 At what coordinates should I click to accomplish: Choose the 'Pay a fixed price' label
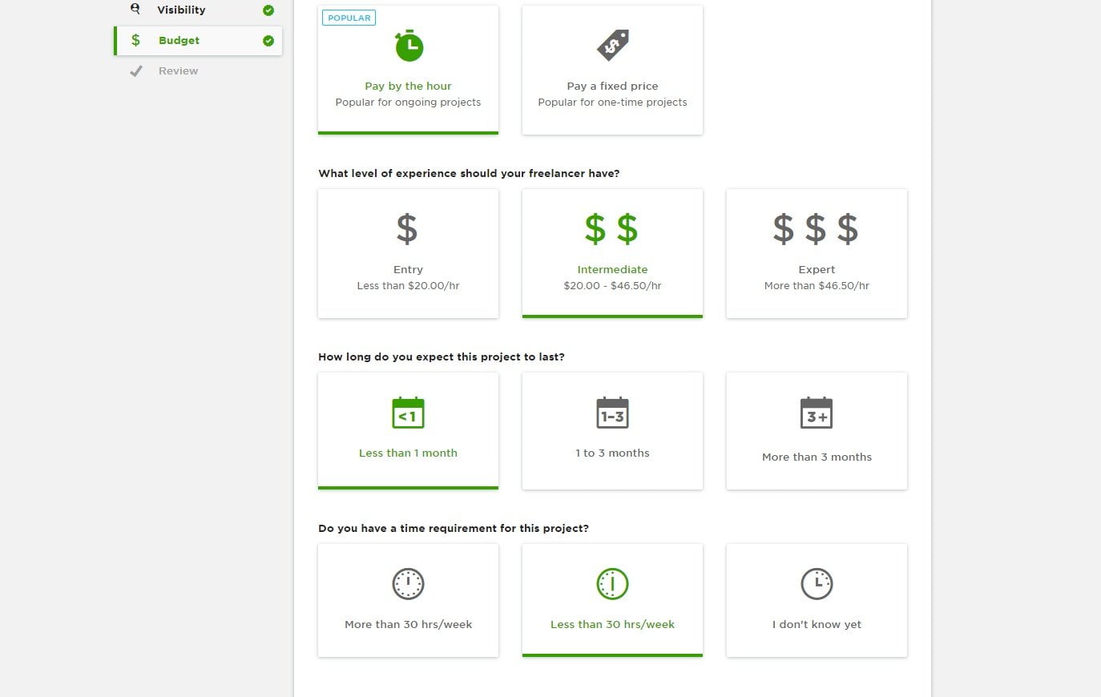coord(612,87)
